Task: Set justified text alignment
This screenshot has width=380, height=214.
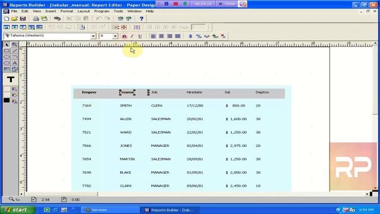Action: point(178,36)
